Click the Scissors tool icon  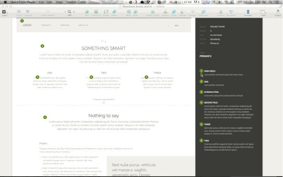pos(165,12)
